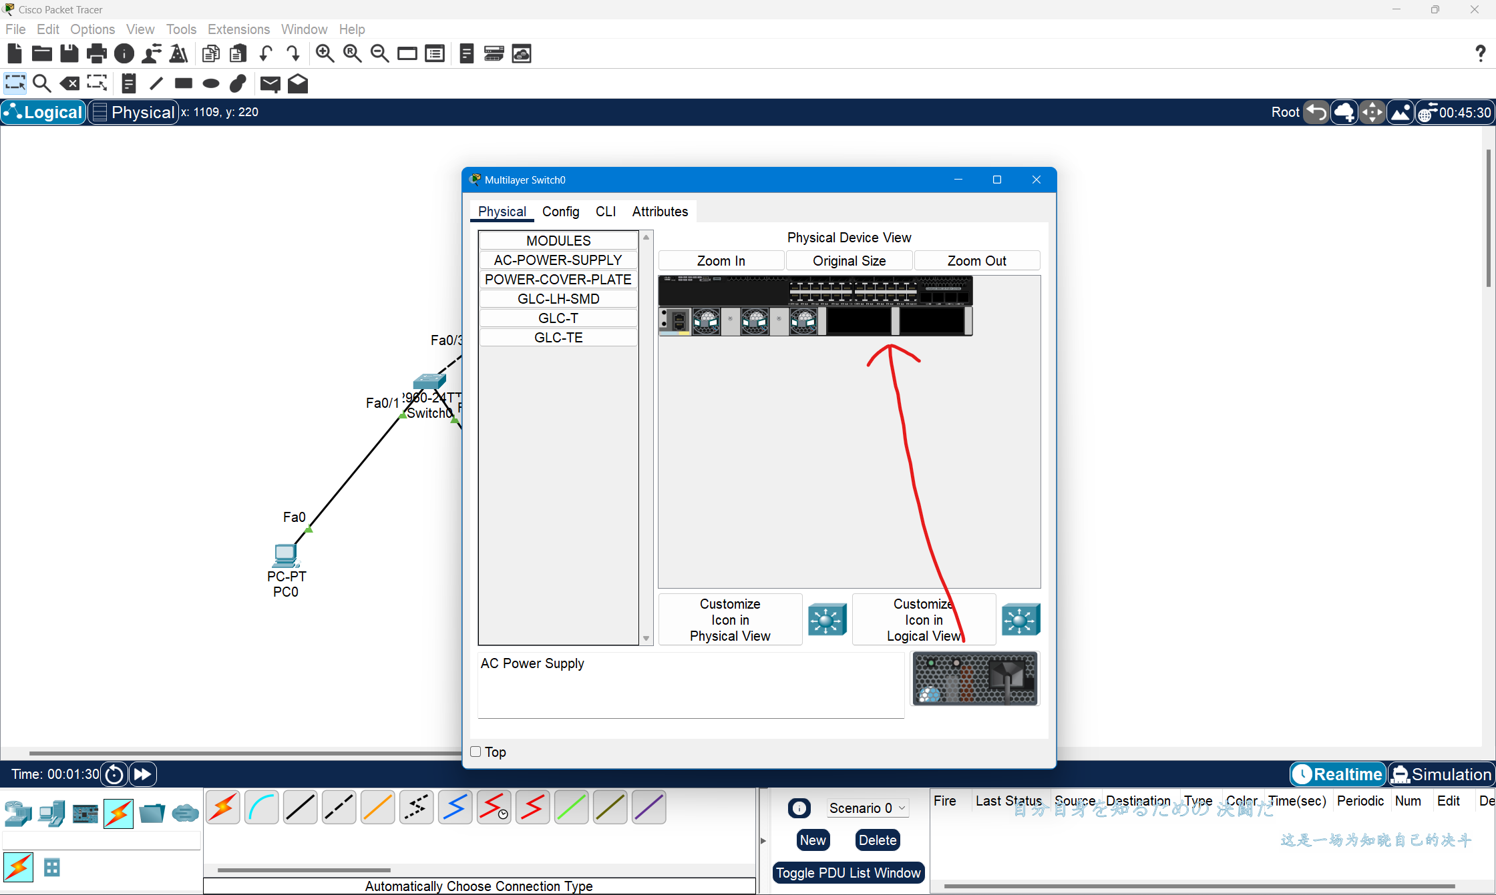
Task: Switch to Simulation mode
Action: pos(1441,774)
